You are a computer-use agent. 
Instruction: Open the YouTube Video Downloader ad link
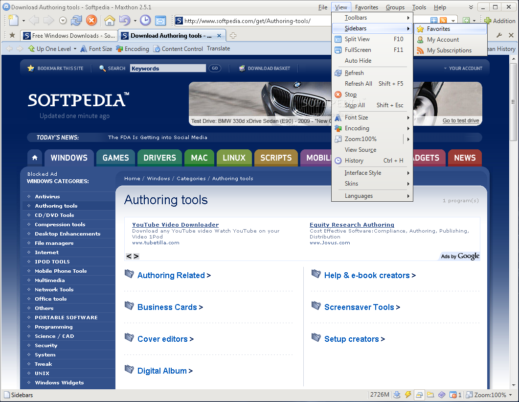tap(176, 225)
